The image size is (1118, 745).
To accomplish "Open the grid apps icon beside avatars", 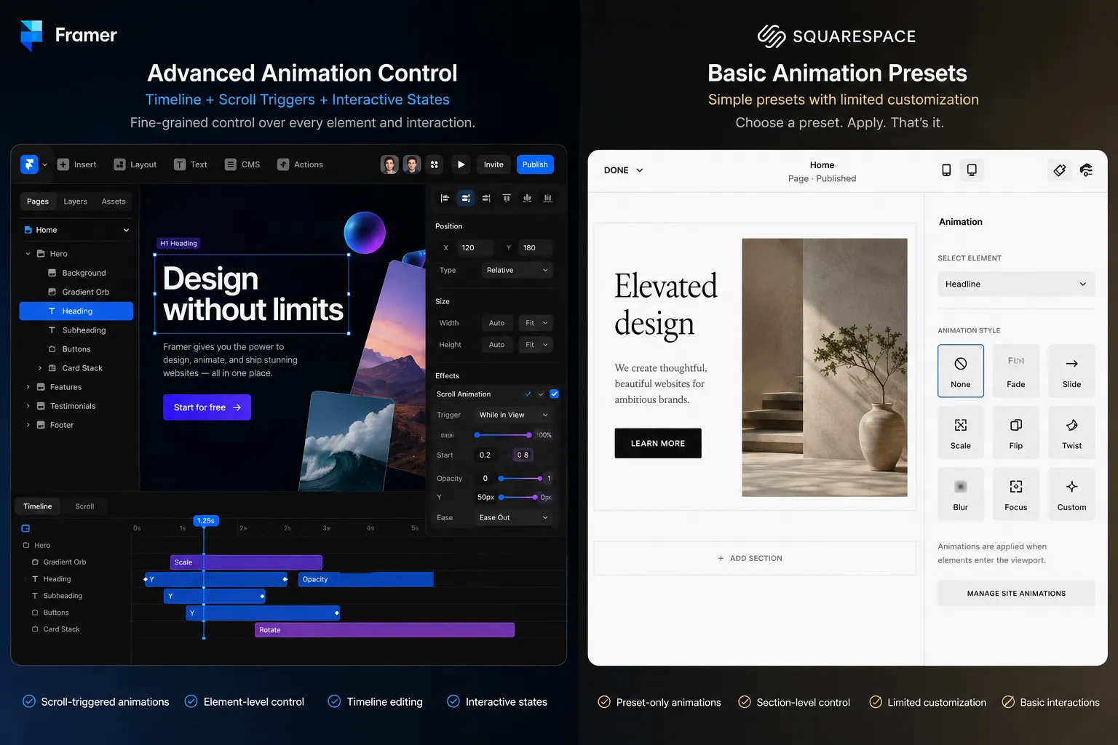I will 435,164.
